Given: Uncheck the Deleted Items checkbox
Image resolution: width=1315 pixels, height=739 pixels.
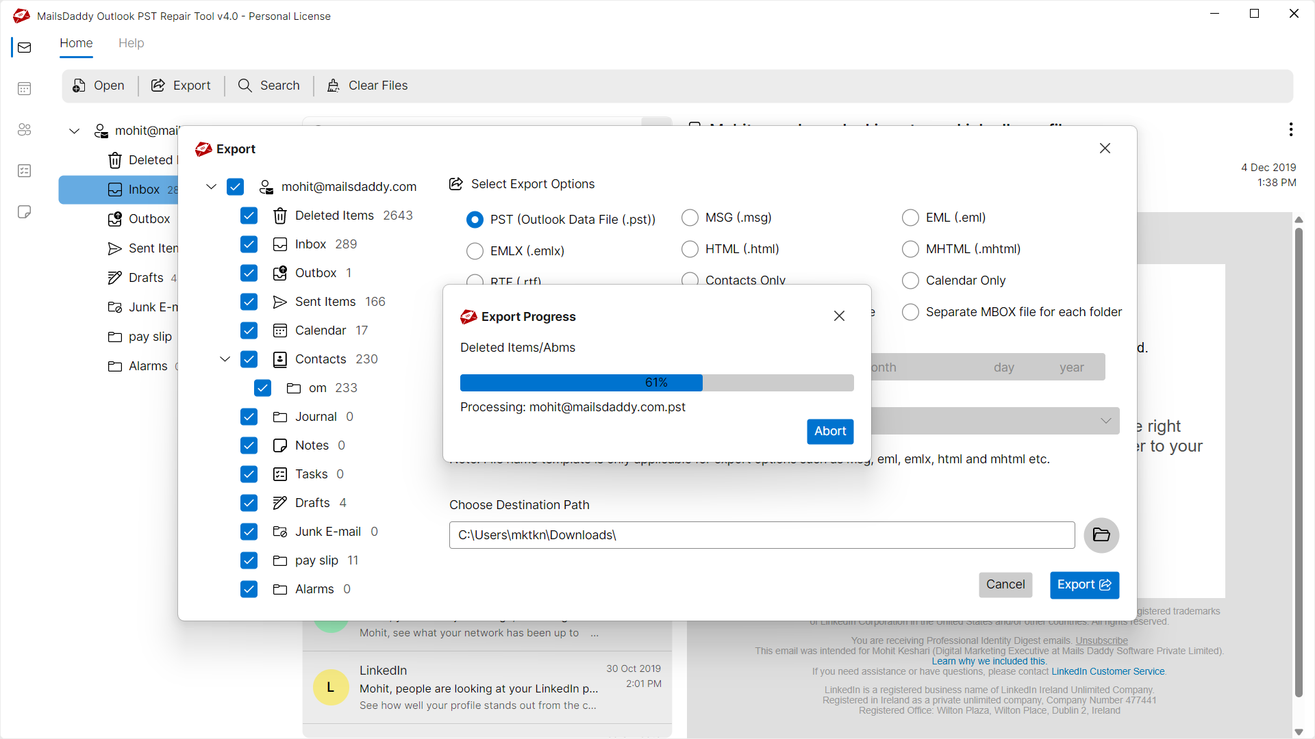Looking at the screenshot, I should 249,216.
